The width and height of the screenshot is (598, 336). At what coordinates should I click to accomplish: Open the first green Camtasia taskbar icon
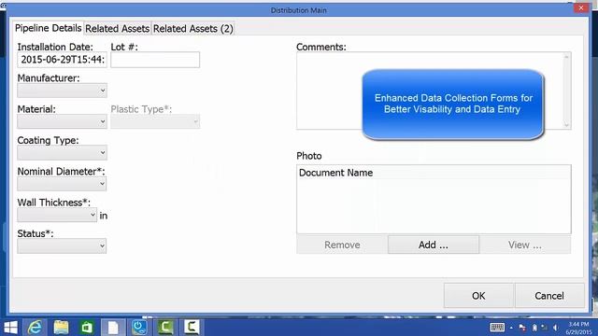pos(165,328)
